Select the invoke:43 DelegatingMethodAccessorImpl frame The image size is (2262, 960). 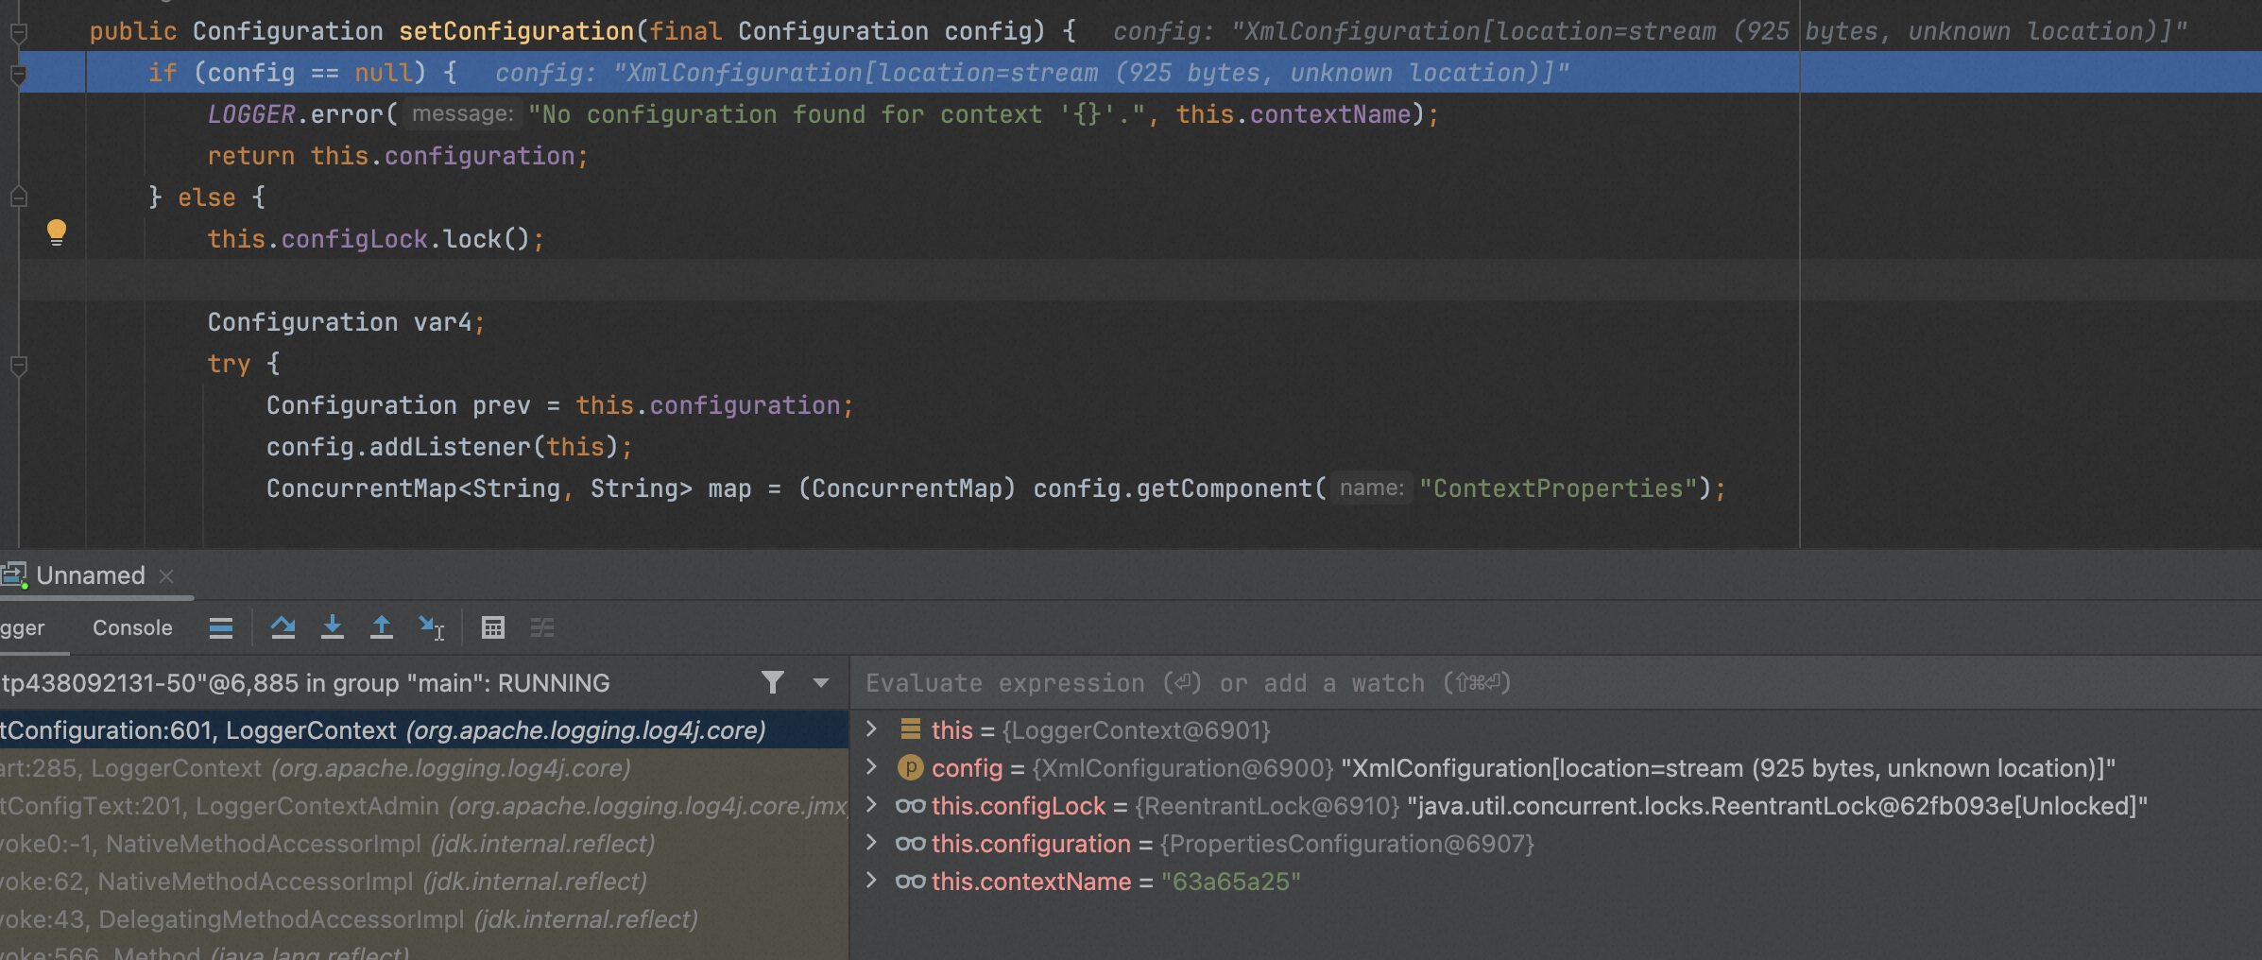pos(424,919)
